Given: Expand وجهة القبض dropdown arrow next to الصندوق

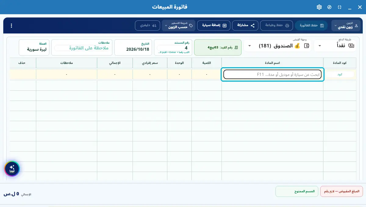Looking at the screenshot, I should click(x=250, y=46).
